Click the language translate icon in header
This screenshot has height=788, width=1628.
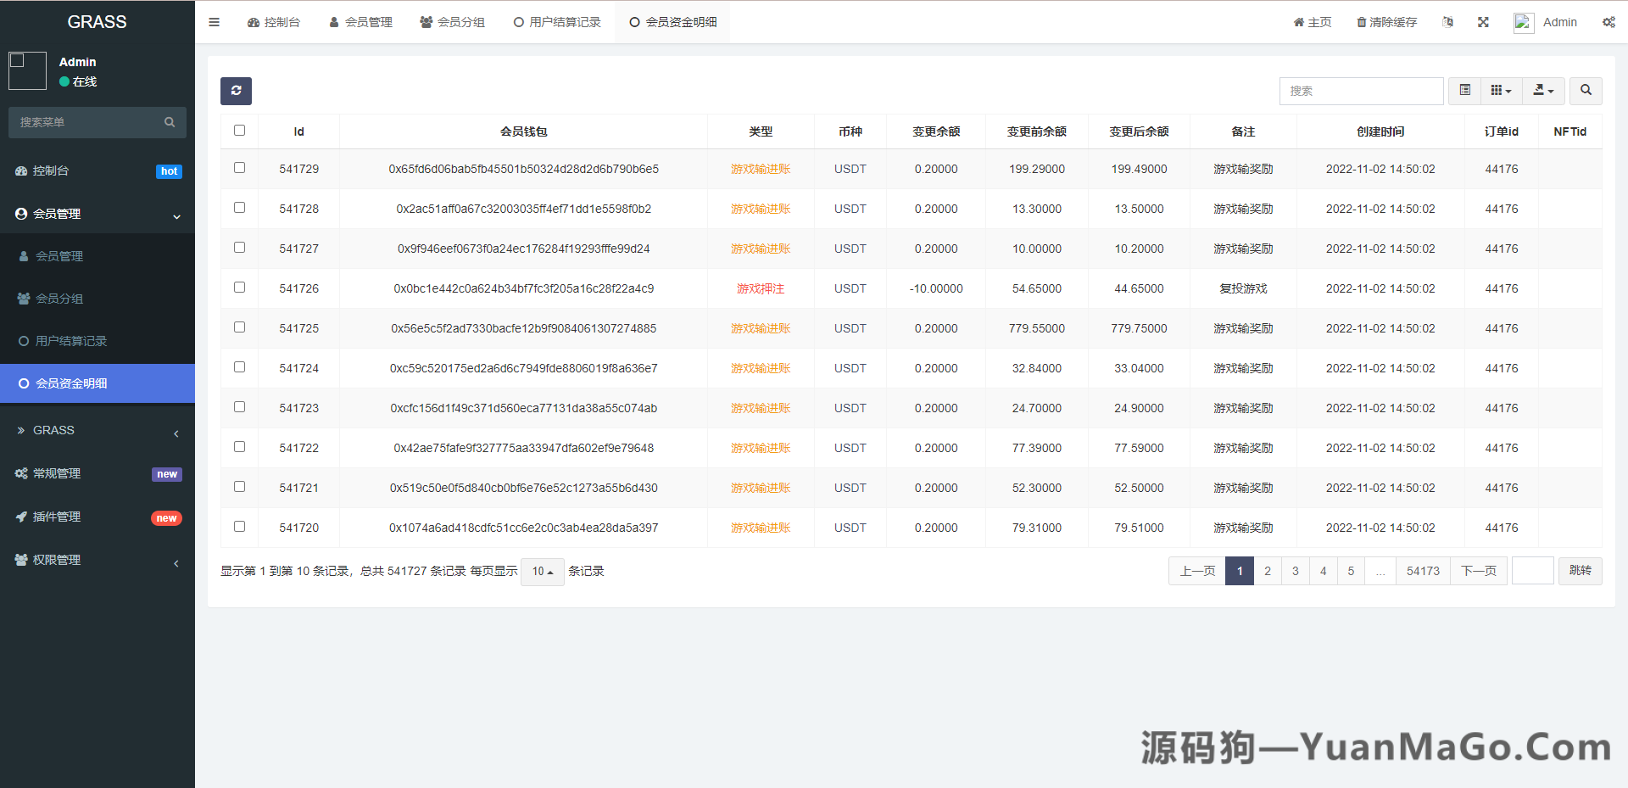(1447, 22)
